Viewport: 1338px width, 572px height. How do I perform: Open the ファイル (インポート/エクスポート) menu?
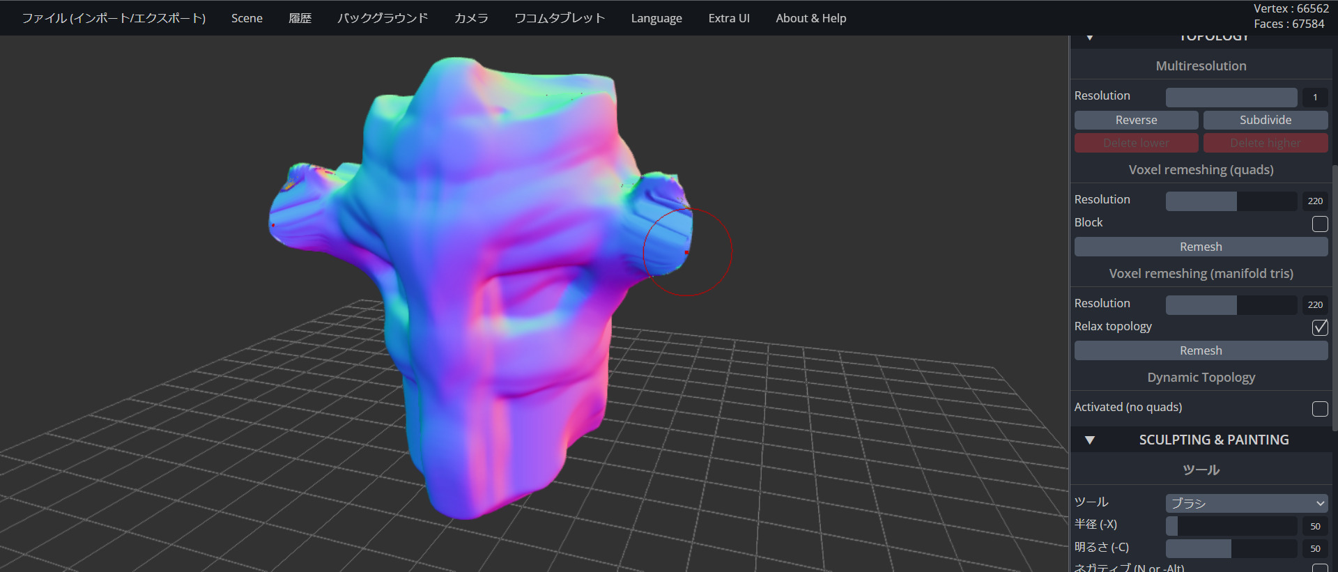click(114, 18)
